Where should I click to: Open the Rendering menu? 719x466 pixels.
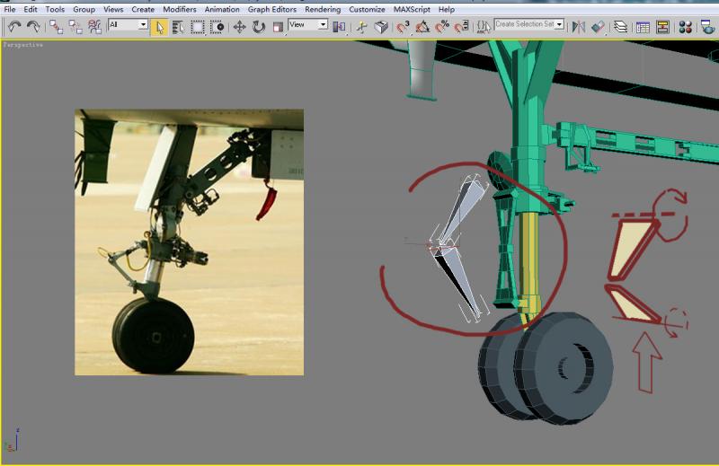[x=323, y=9]
